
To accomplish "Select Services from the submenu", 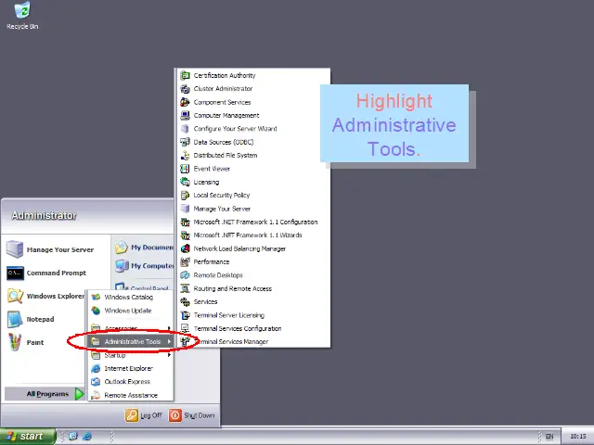I will pos(205,301).
